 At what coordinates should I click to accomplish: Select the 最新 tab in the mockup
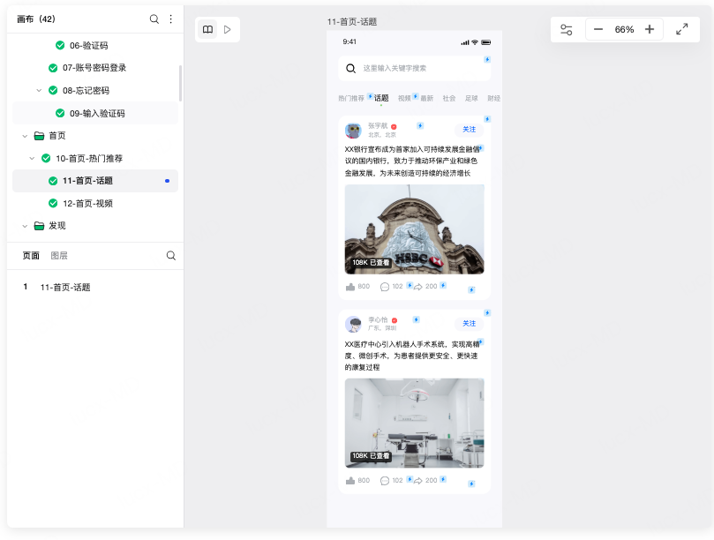click(426, 98)
